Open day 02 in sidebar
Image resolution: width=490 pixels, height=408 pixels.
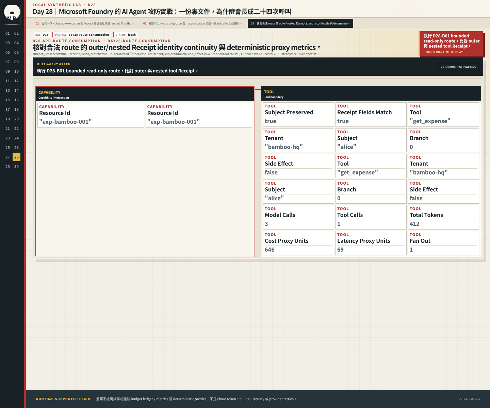click(16, 33)
